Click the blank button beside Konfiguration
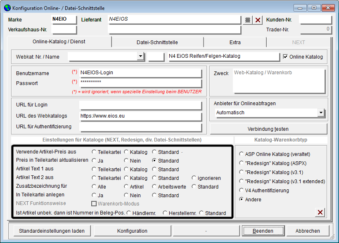The width and height of the screenshot is (339, 243). [206, 231]
